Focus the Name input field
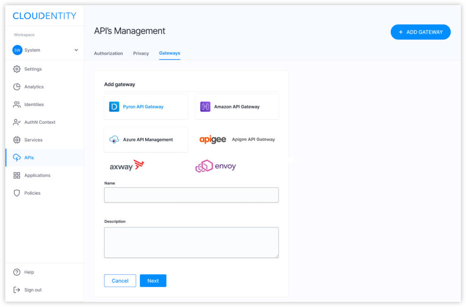 point(191,195)
